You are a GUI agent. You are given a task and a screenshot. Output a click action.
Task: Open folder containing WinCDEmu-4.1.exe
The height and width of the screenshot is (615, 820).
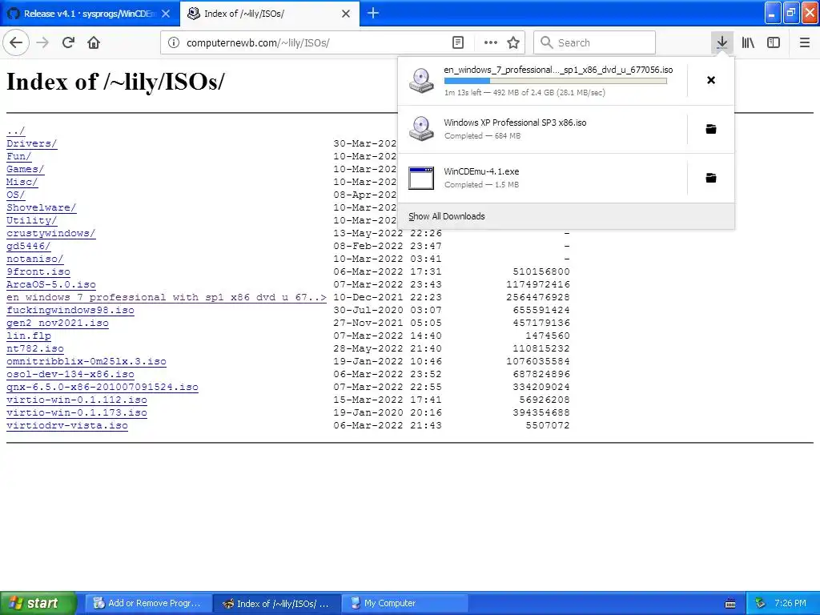pos(711,178)
